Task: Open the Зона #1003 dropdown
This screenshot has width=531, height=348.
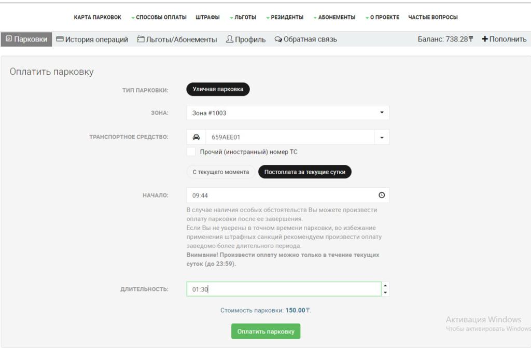Action: (x=287, y=113)
